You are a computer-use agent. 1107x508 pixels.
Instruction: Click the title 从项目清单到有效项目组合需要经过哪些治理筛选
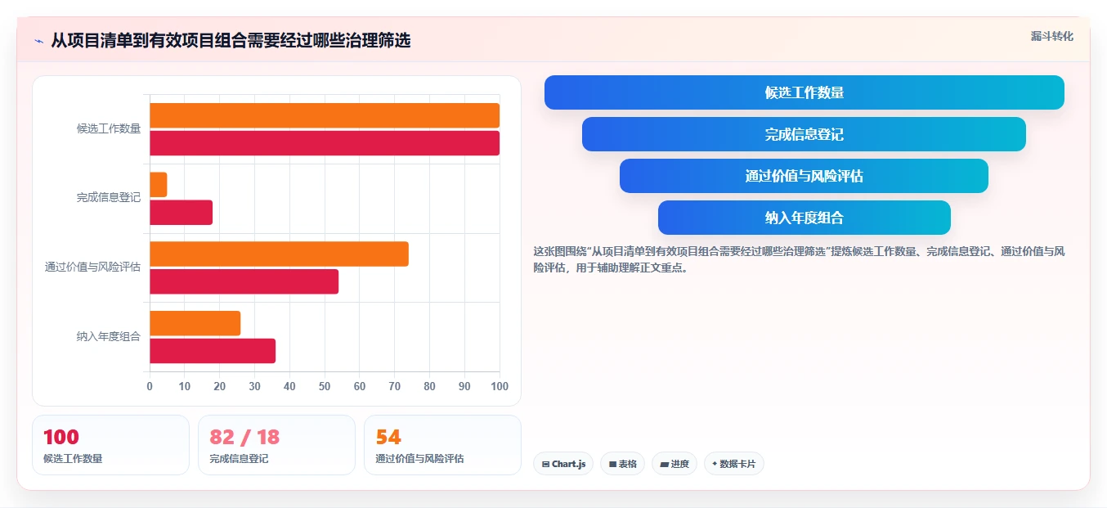pos(231,40)
